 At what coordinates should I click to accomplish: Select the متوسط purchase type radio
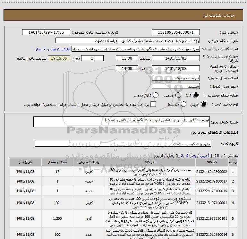(183, 104)
